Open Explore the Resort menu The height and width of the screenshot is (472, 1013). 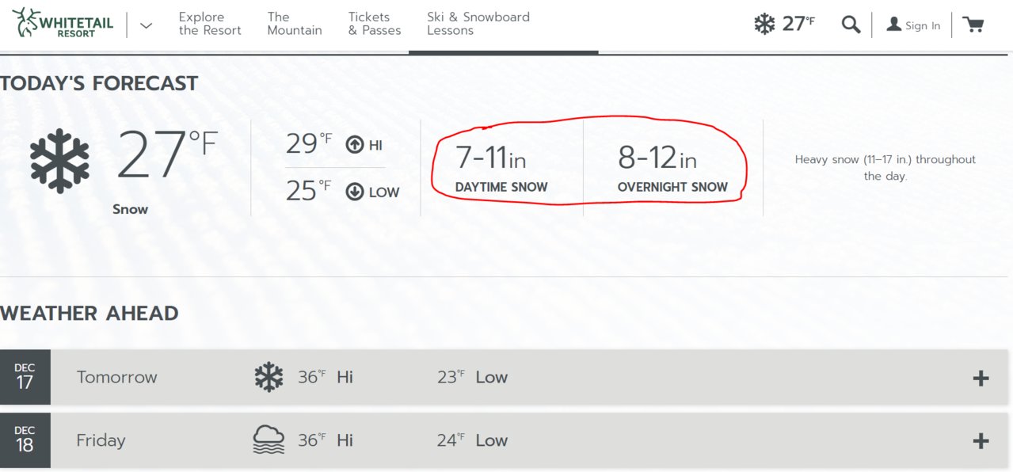coord(210,24)
